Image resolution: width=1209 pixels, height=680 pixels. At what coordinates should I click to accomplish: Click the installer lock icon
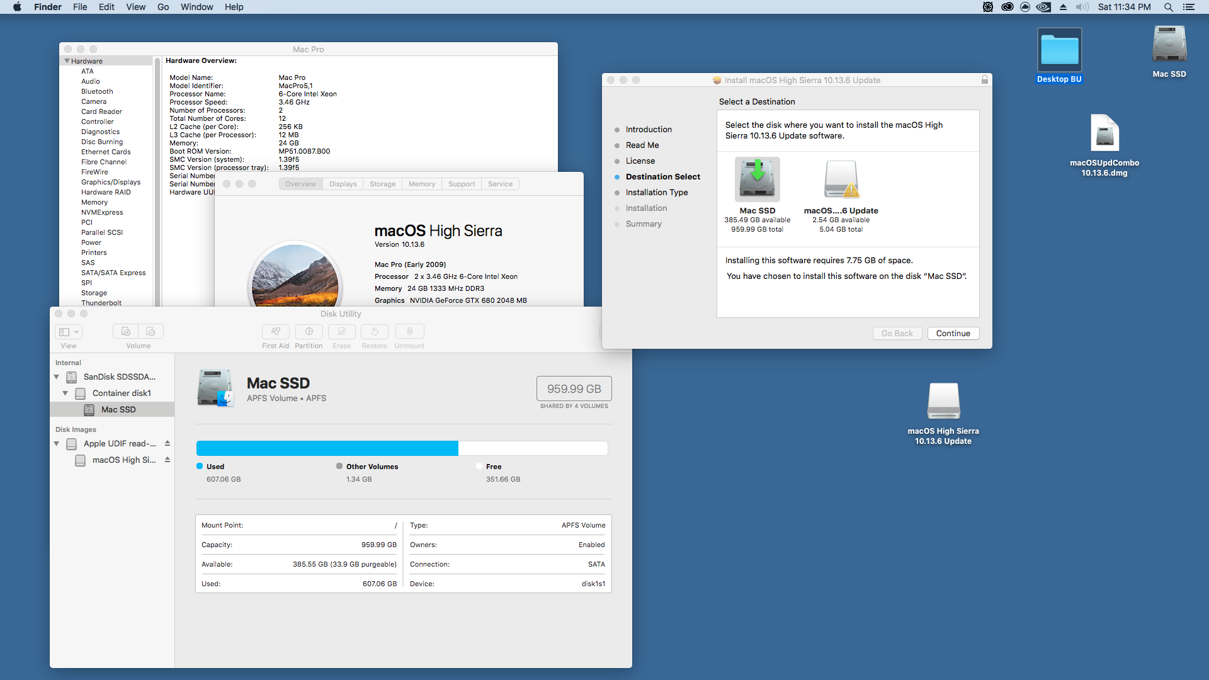pos(984,80)
